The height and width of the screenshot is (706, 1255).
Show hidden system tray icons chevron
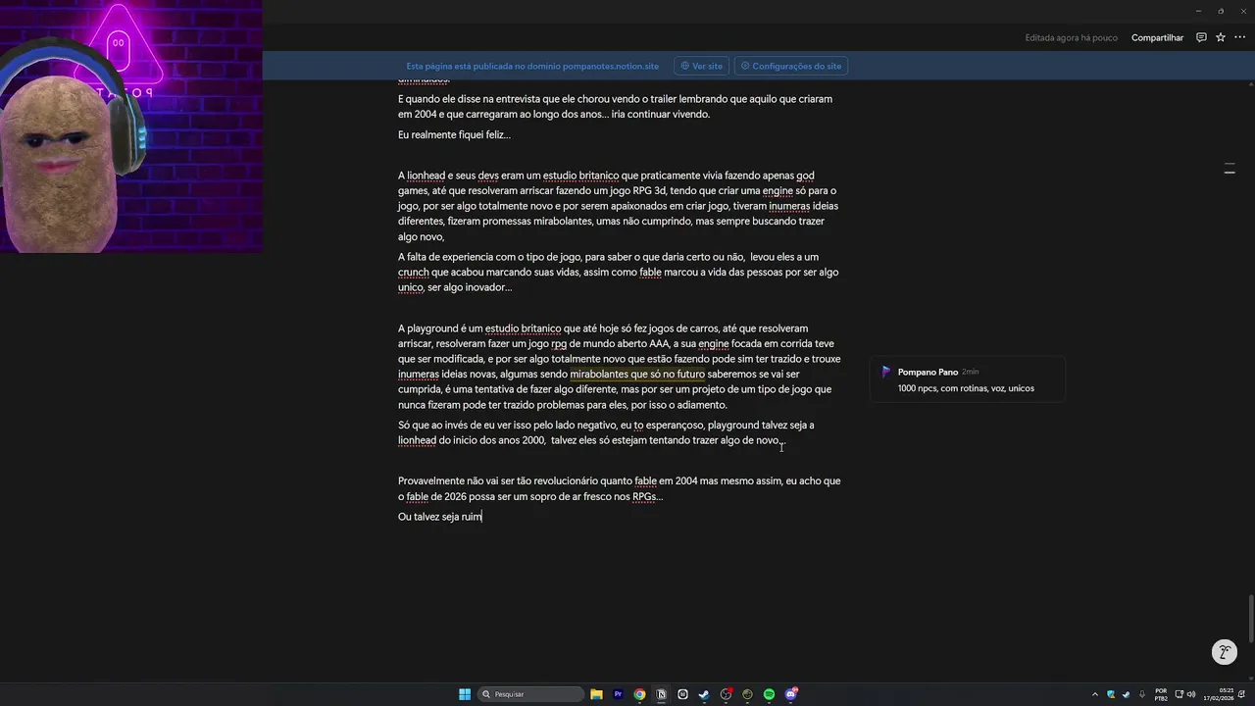tap(1095, 694)
